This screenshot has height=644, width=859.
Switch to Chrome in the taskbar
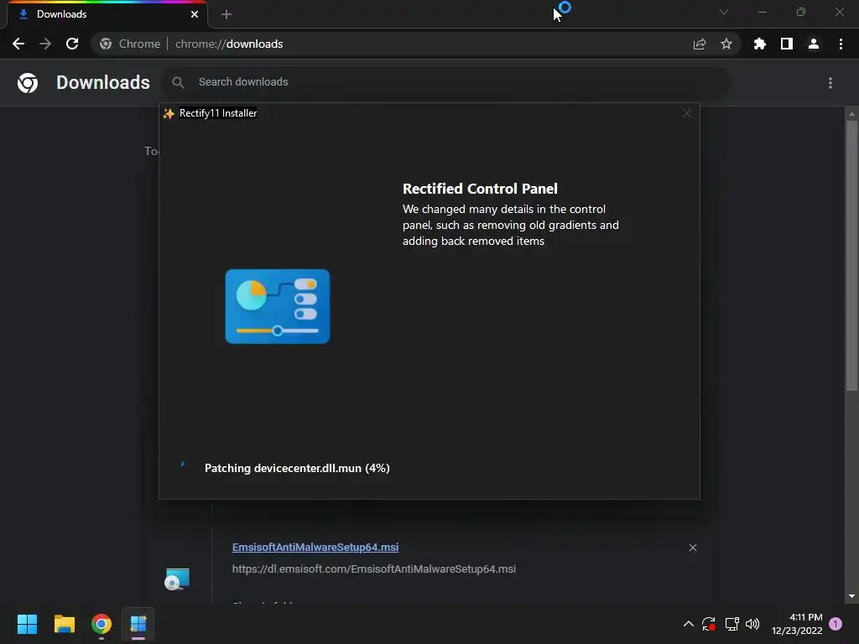[x=102, y=624]
